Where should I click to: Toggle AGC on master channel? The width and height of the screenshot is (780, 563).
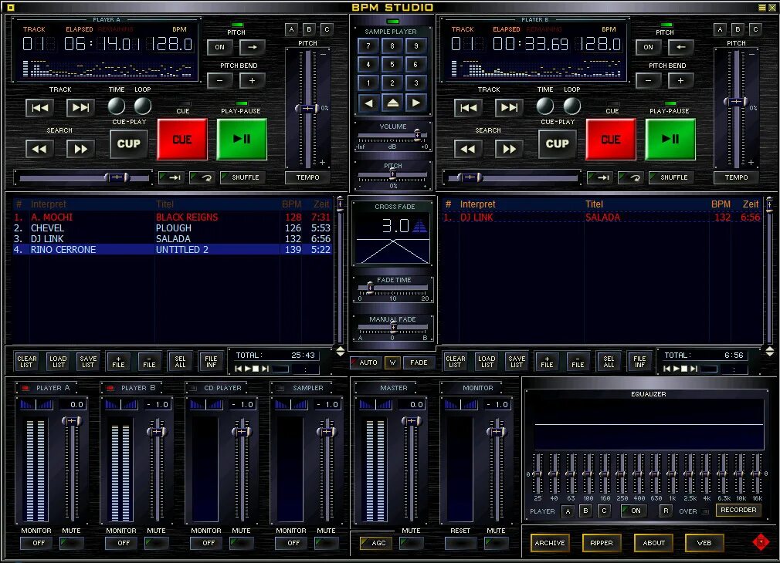coord(375,543)
